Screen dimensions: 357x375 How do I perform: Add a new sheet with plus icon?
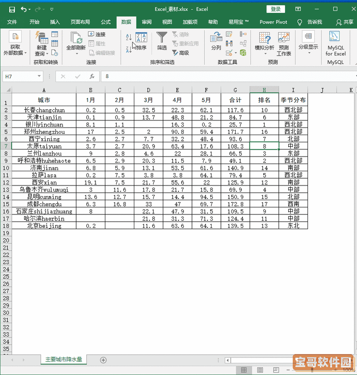(x=103, y=360)
